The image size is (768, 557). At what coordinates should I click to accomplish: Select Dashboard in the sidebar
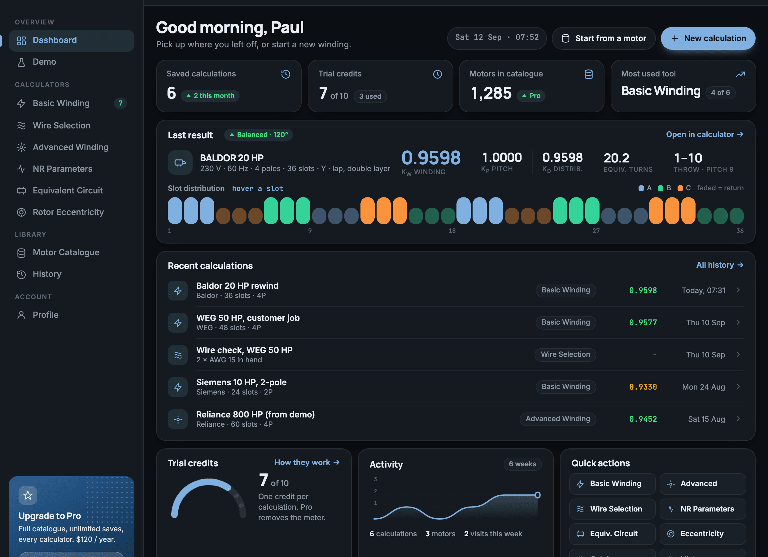tap(72, 41)
